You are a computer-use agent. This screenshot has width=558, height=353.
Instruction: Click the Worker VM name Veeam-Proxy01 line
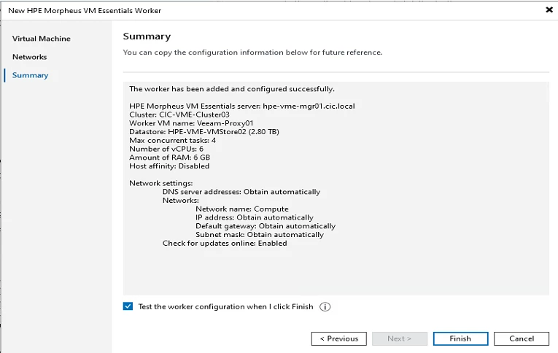pyautogui.click(x=191, y=123)
